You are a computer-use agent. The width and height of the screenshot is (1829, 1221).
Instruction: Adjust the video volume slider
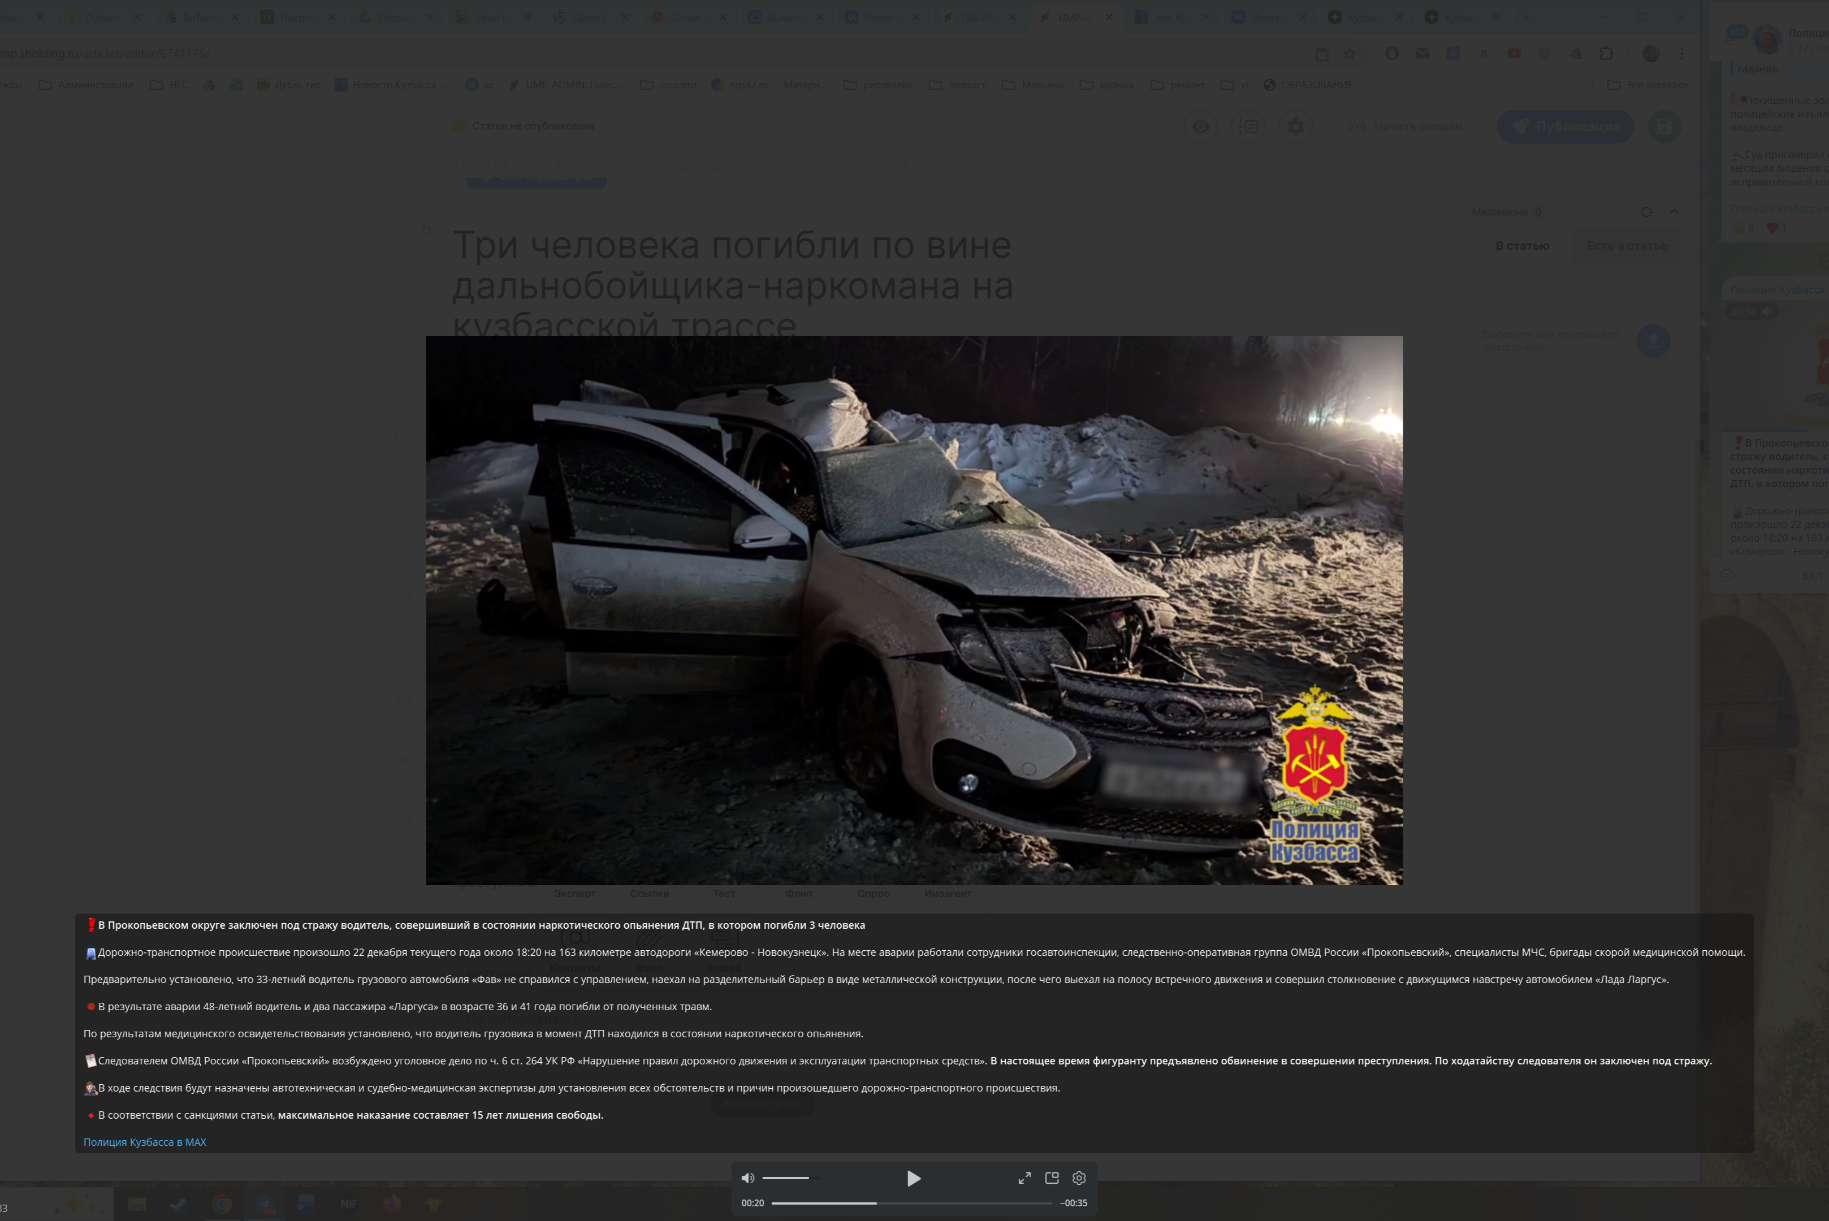click(785, 1178)
